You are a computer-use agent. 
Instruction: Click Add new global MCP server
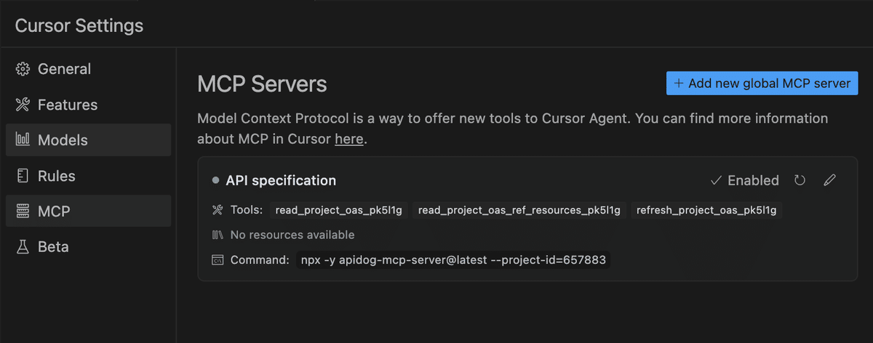coord(762,83)
